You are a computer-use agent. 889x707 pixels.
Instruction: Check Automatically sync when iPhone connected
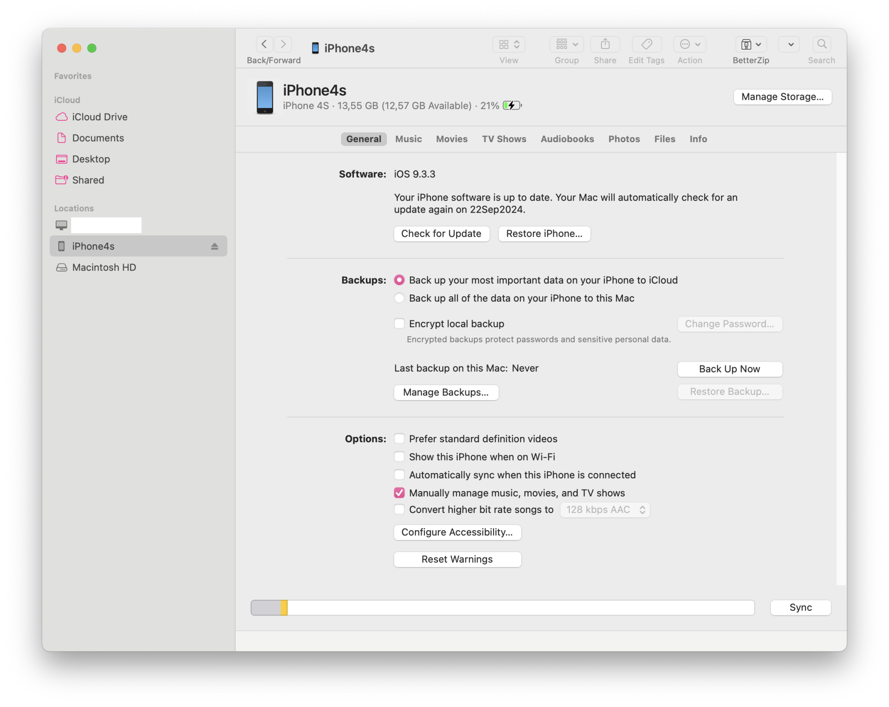click(399, 475)
